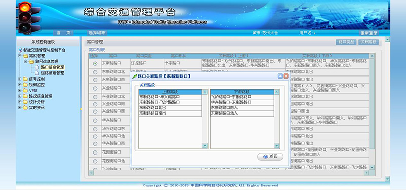
Task: Select radio button for 兴业路路口南 row
Action: coord(95,104)
